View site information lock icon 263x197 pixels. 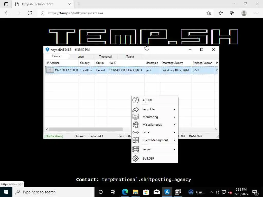click(x=43, y=13)
